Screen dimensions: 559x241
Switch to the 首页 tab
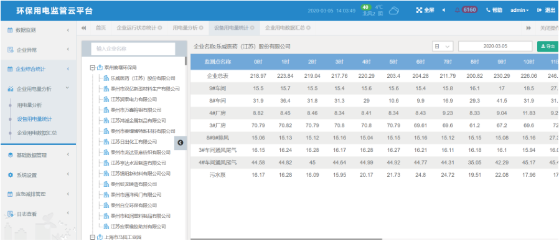(x=101, y=28)
